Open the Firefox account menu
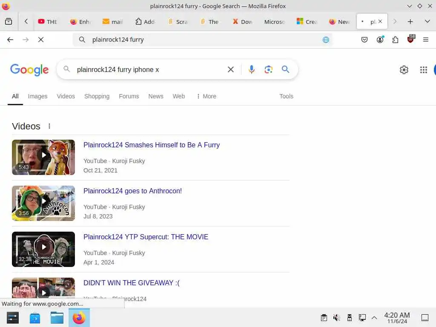436x327 pixels. coord(380,40)
